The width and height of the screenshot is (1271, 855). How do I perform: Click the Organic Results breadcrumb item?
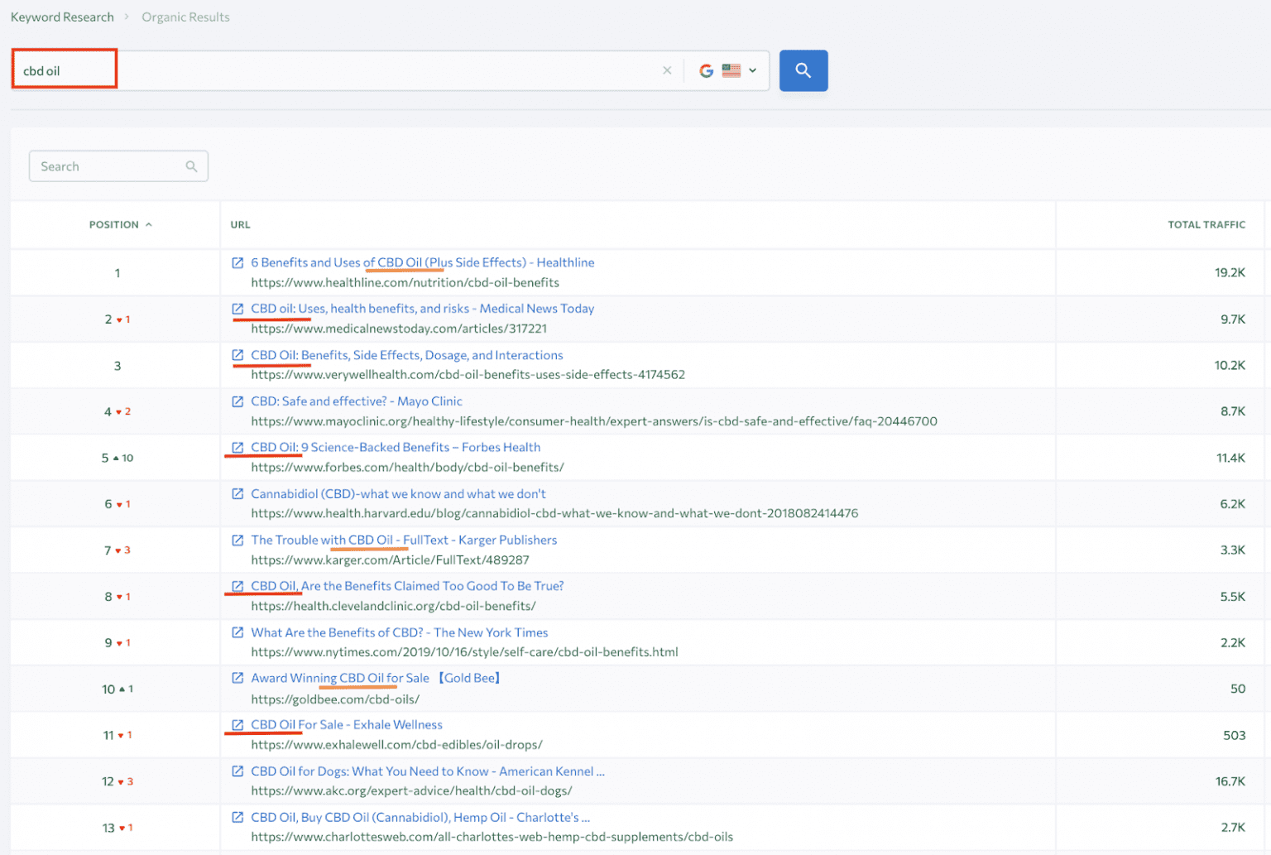point(185,17)
